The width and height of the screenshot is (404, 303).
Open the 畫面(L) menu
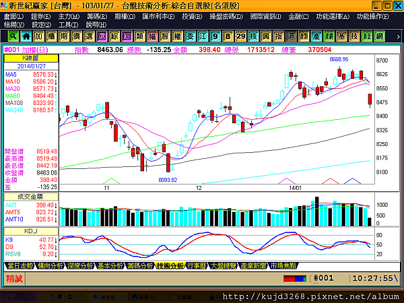coord(13,16)
